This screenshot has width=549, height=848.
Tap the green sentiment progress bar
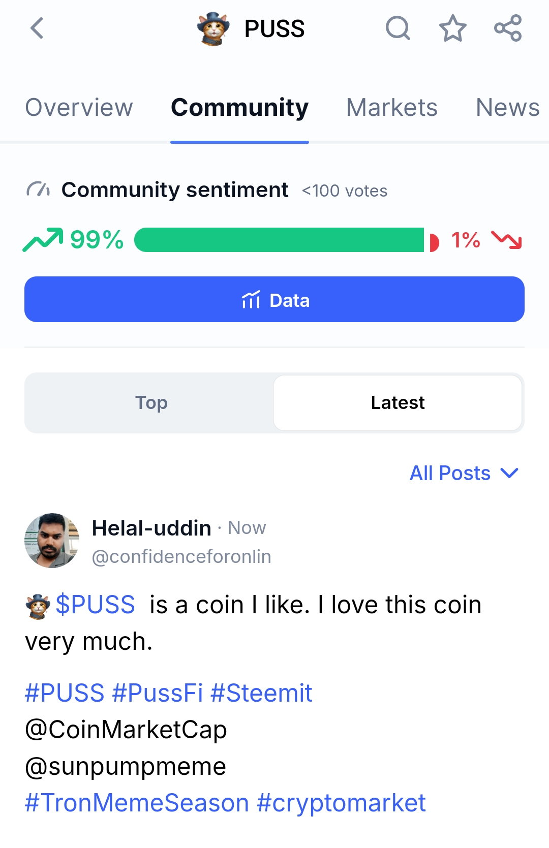[279, 240]
